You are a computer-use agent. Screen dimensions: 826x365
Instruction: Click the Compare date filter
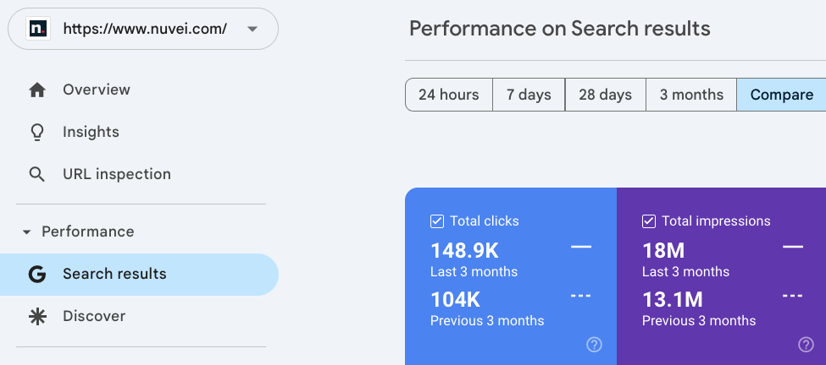pos(781,95)
